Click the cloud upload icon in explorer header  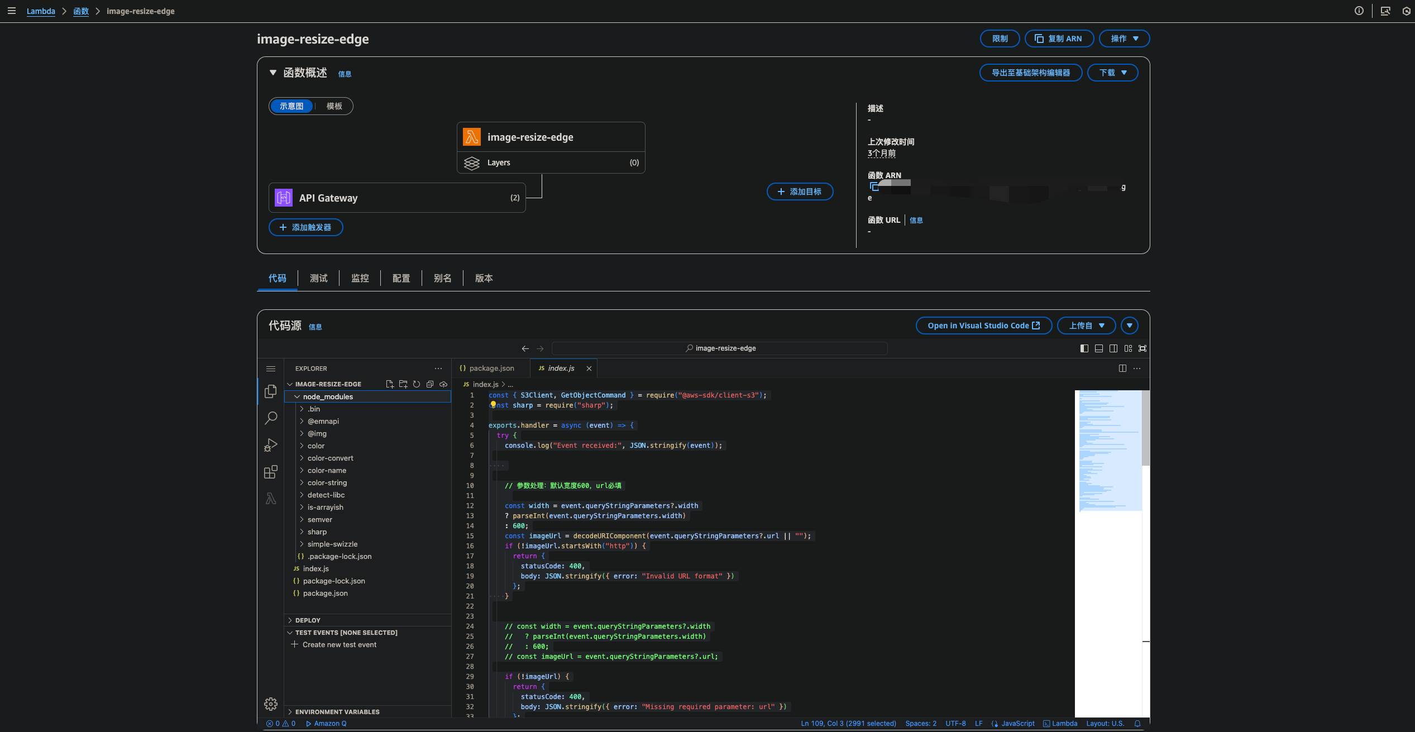[443, 384]
